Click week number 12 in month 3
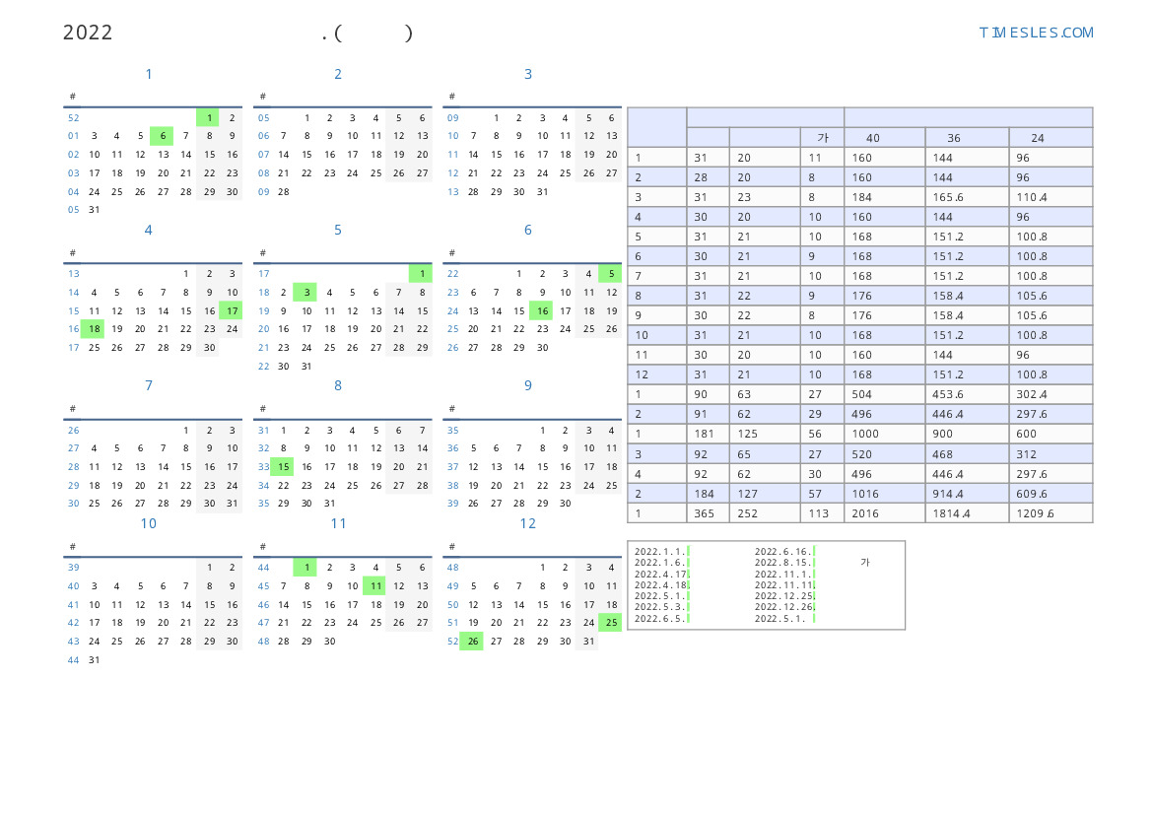The width and height of the screenshot is (1152, 815). [452, 173]
